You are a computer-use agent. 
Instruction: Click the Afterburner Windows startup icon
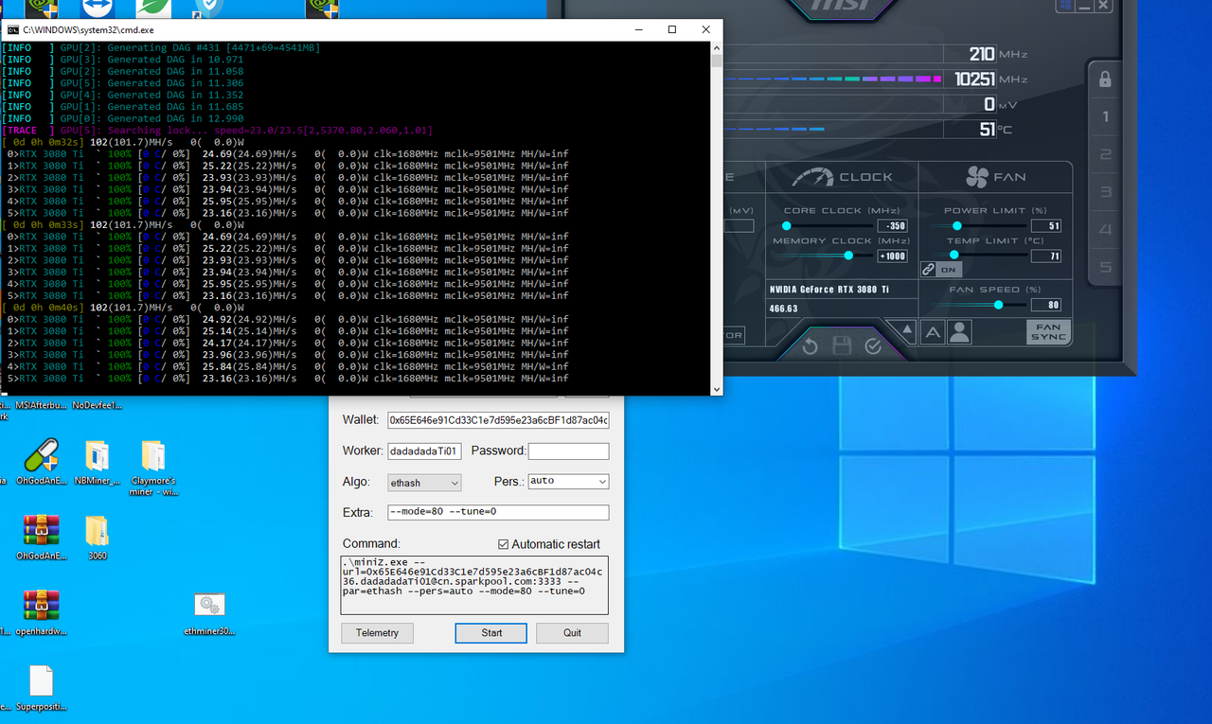click(1065, 5)
